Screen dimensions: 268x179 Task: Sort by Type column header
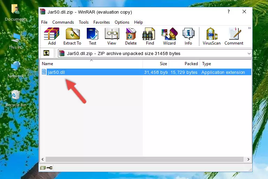[225, 64]
